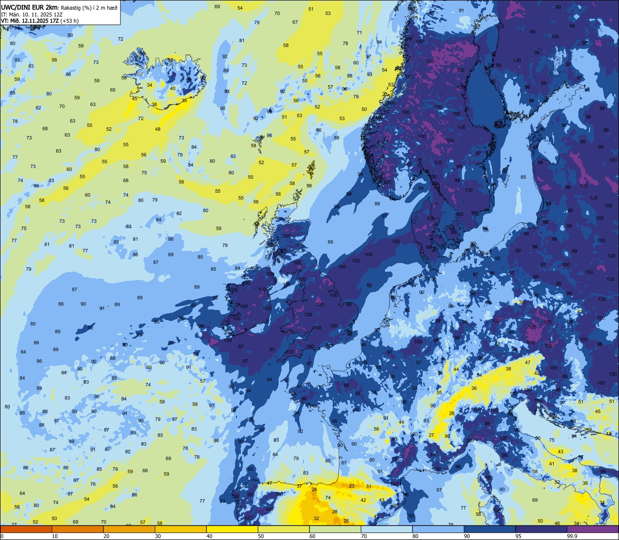The image size is (619, 540).
Task: Click the '48' humidity value south of Iceland
Action: pos(158,129)
